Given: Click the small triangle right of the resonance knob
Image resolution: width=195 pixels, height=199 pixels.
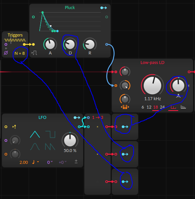Looking at the screenshot, I should [x=189, y=86].
